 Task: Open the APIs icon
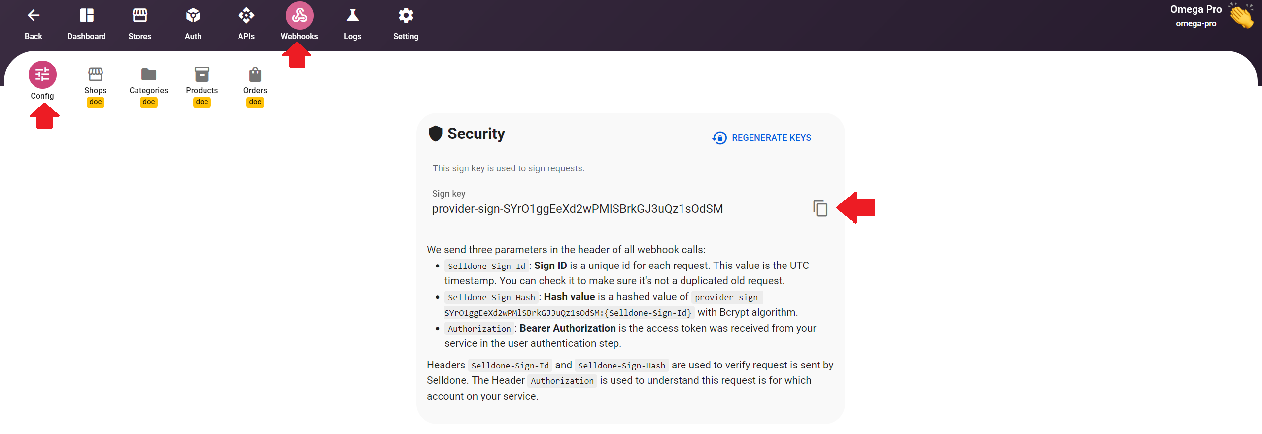[x=246, y=16]
